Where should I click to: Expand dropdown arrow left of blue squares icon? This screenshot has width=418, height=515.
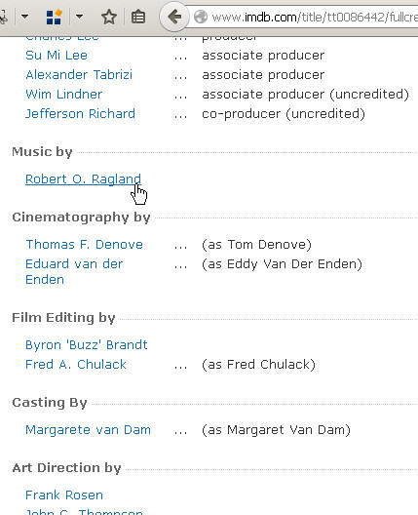tap(24, 16)
